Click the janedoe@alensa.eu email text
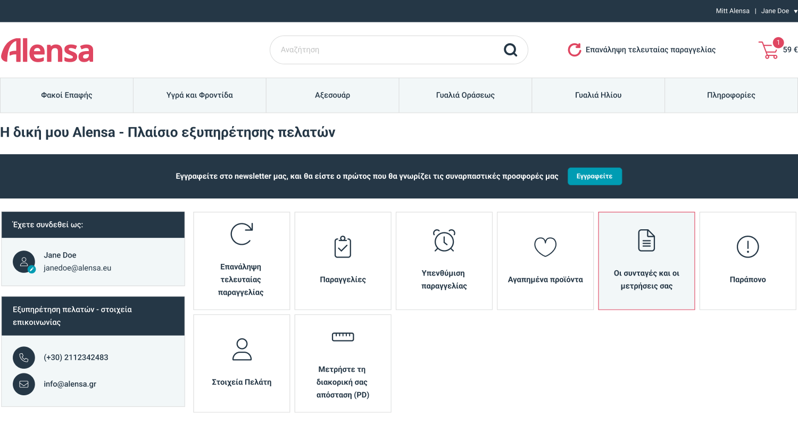Image resolution: width=798 pixels, height=424 pixels. tap(78, 268)
